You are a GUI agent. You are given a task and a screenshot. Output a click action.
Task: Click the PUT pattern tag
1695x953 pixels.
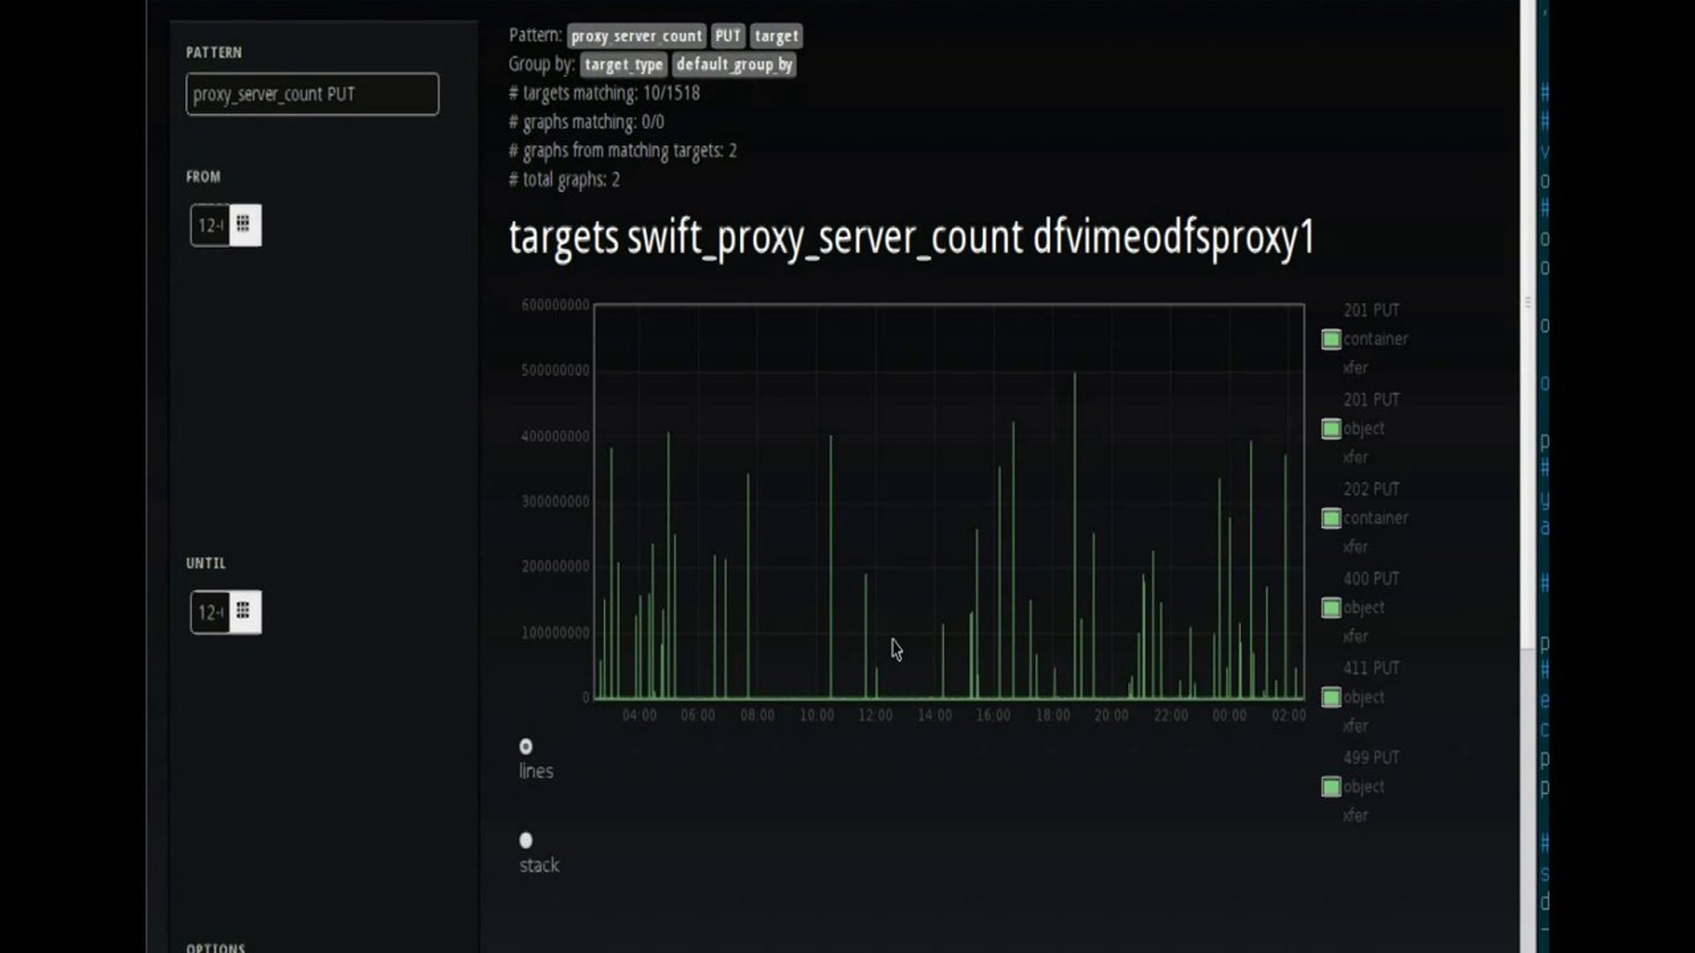(x=727, y=36)
